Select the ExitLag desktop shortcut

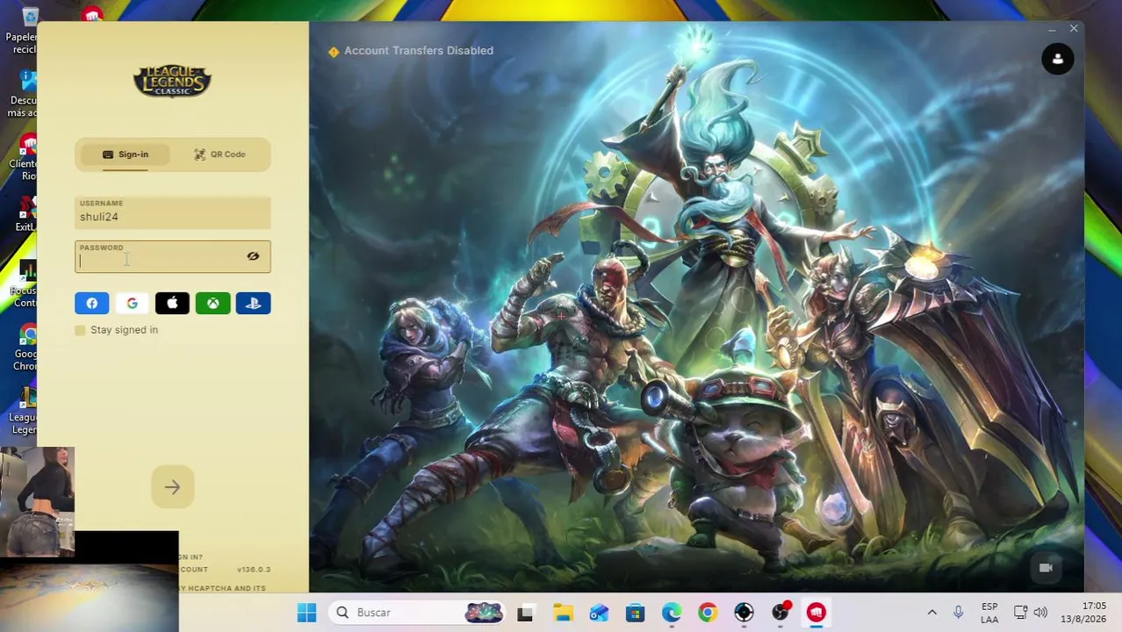click(x=25, y=215)
